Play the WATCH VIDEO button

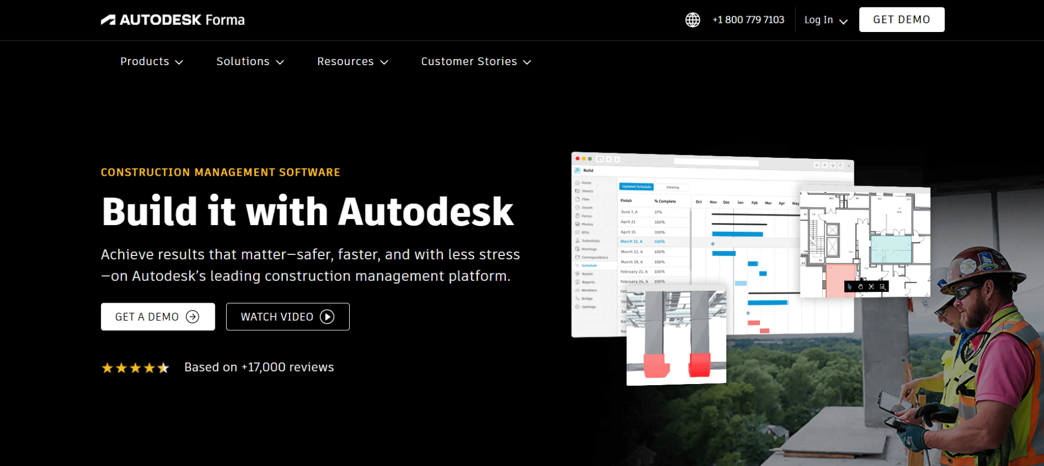(287, 317)
